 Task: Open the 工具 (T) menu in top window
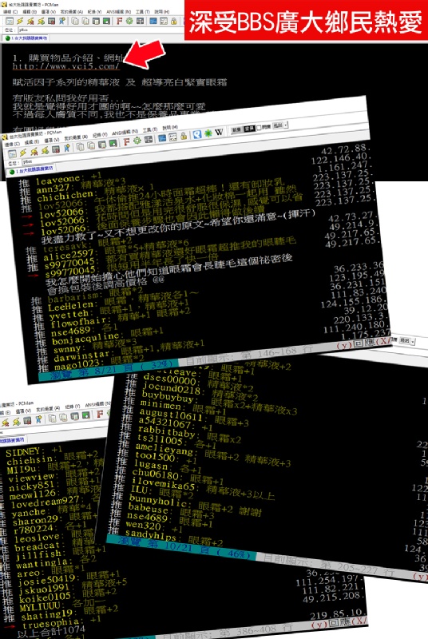[142, 12]
